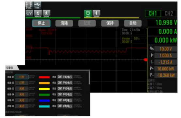Image resolution: width=181 pixels, height=118 pixels.
Task: Toggle line 03 关闭 switch
Action: tap(22, 89)
